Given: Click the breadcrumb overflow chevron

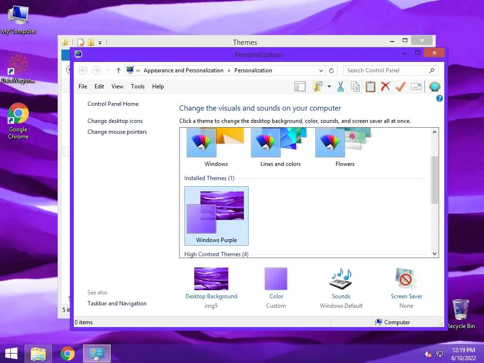Looking at the screenshot, I should point(138,71).
